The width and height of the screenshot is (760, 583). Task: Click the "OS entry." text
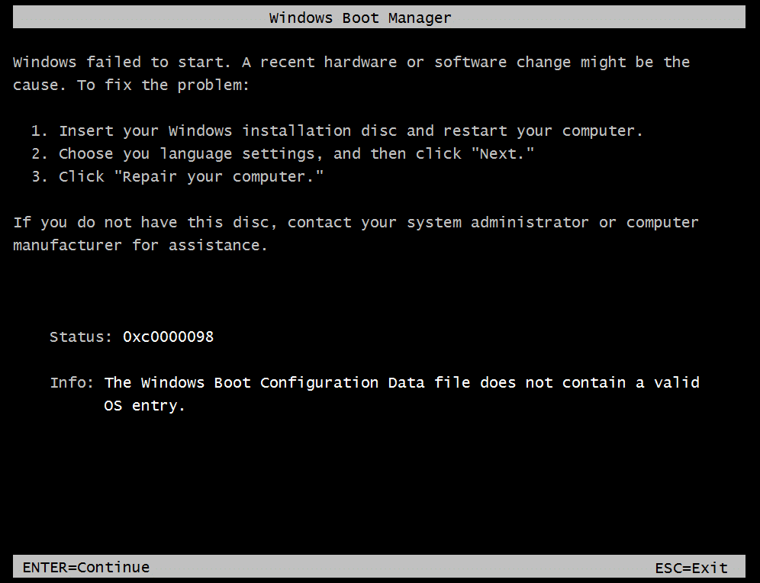[x=145, y=405]
